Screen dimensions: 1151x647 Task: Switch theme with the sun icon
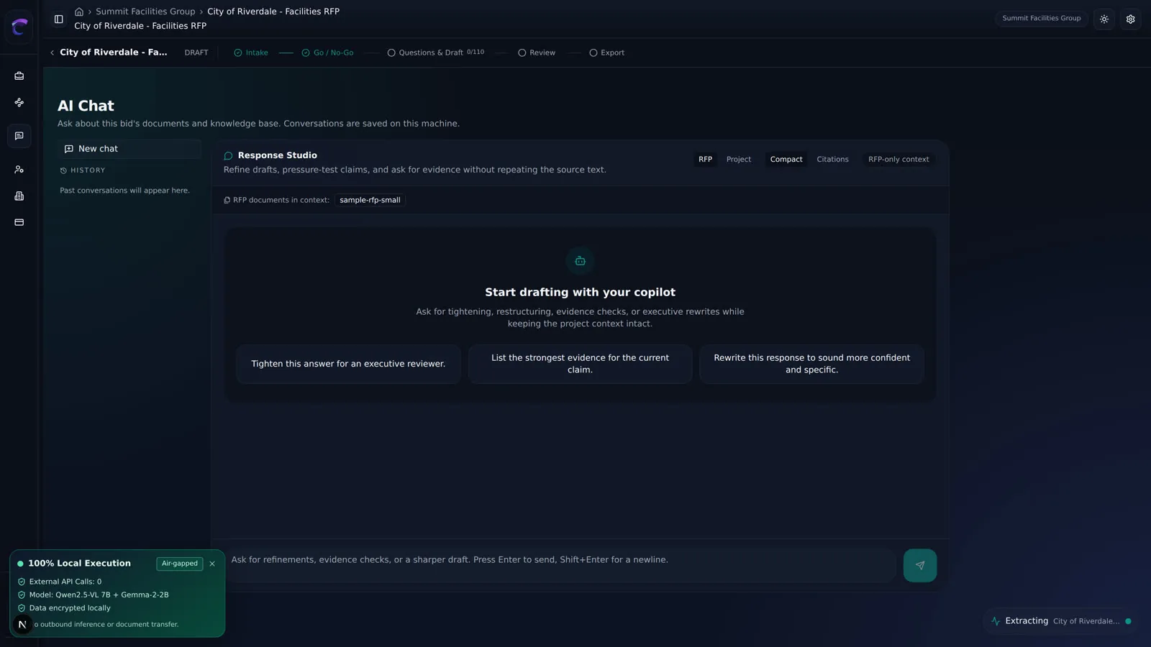[x=1104, y=19]
